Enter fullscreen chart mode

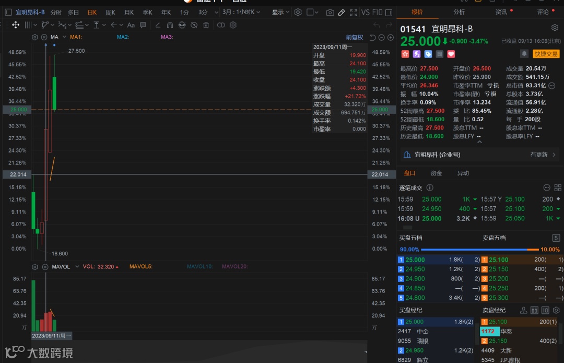pos(354,13)
